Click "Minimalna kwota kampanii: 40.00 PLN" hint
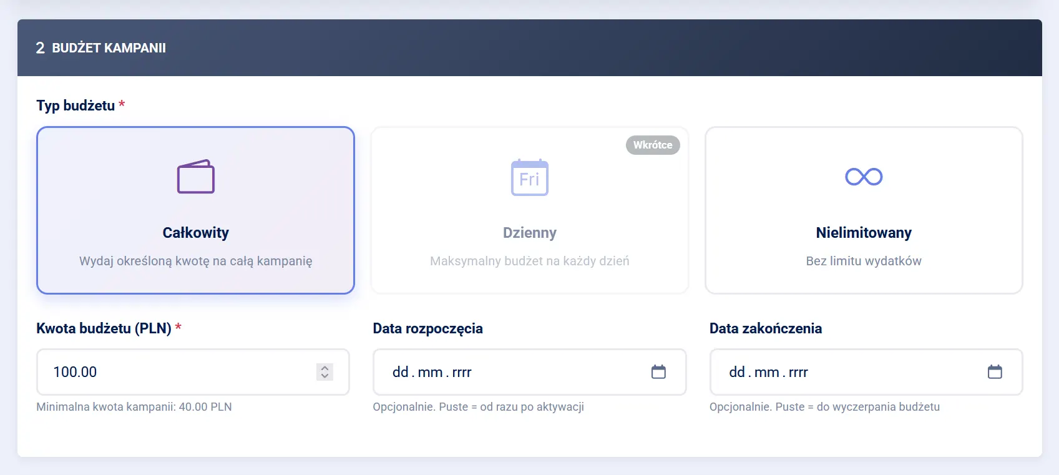The width and height of the screenshot is (1059, 475). (134, 407)
